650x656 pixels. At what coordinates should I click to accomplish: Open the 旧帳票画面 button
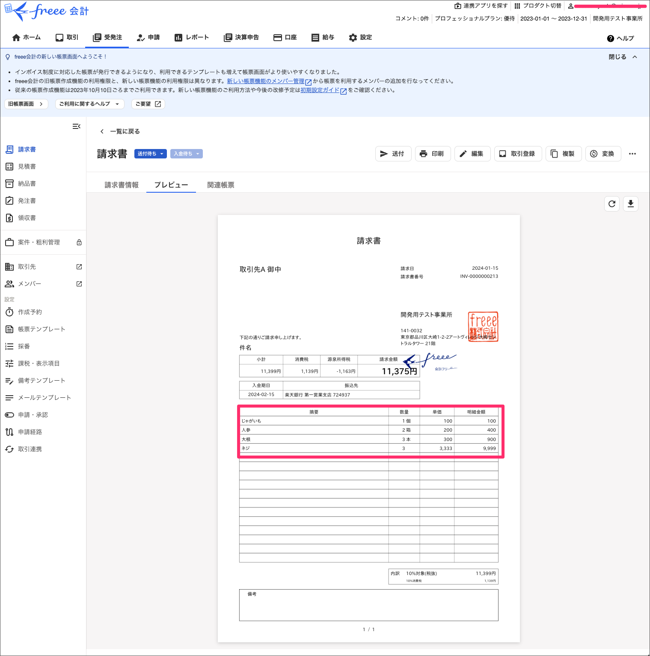[x=26, y=104]
